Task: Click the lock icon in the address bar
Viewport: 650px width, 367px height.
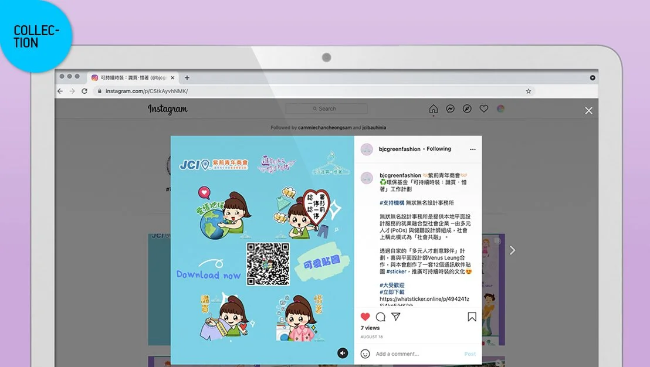Action: coord(100,91)
